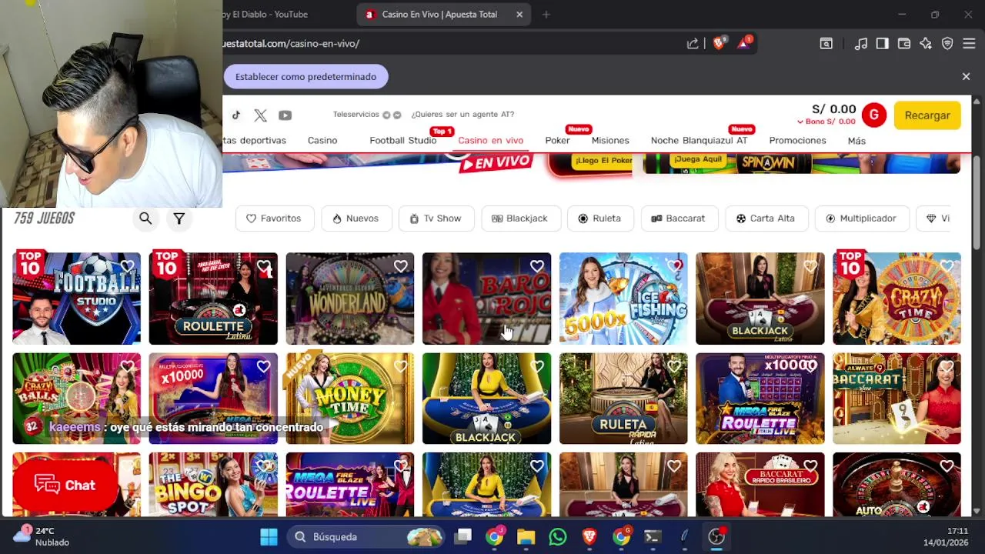Screen dimensions: 985x554
Task: Filter games by Blackjack category
Action: [519, 219]
